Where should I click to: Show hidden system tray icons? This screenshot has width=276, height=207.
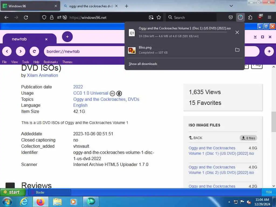(x=229, y=202)
